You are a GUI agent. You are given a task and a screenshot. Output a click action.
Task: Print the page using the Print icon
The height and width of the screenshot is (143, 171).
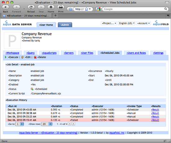pyautogui.click(x=61, y=7)
